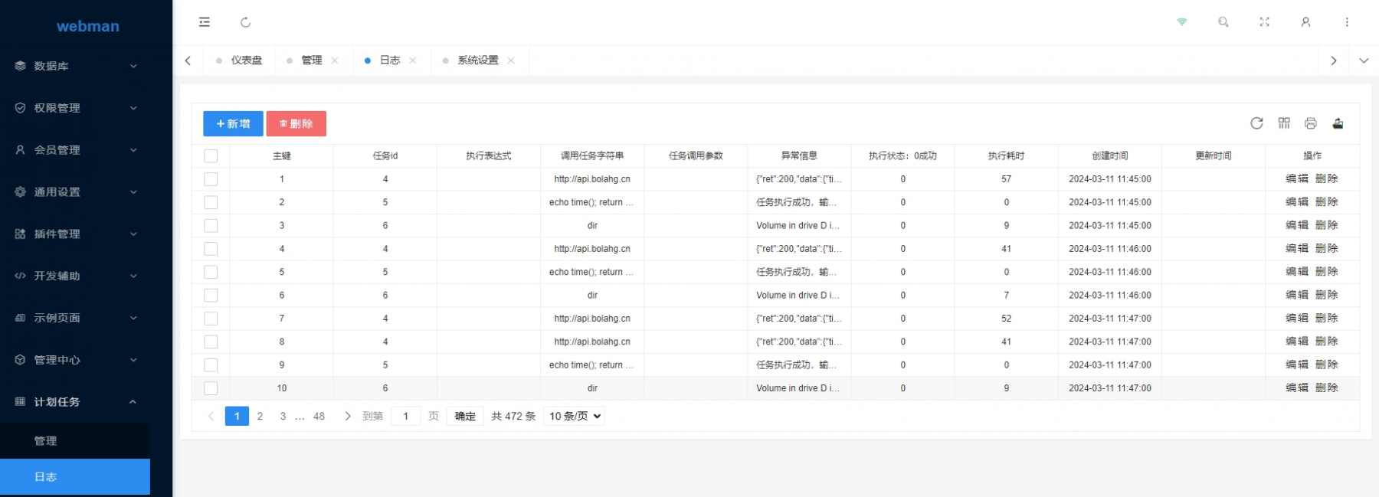
Task: Click 确定 to jump to page
Action: 465,416
